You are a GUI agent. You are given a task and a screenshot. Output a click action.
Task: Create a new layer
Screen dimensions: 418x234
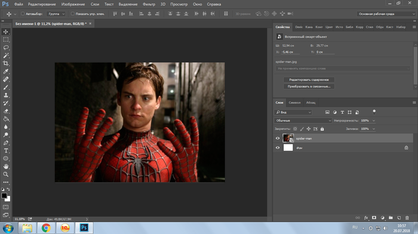399,218
